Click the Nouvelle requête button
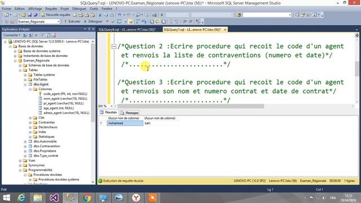 point(55,15)
